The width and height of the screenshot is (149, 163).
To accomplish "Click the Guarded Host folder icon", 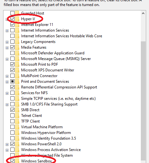I will pyautogui.click(x=17, y=13).
